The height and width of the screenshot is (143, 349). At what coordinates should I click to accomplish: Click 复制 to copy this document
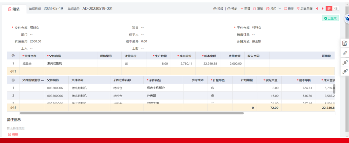pos(258,9)
